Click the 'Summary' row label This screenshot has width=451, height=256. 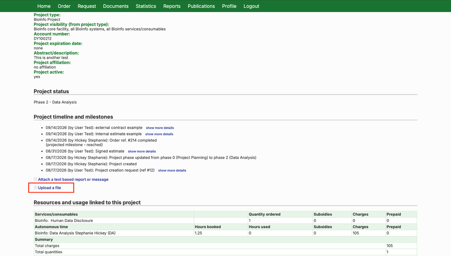(44, 239)
